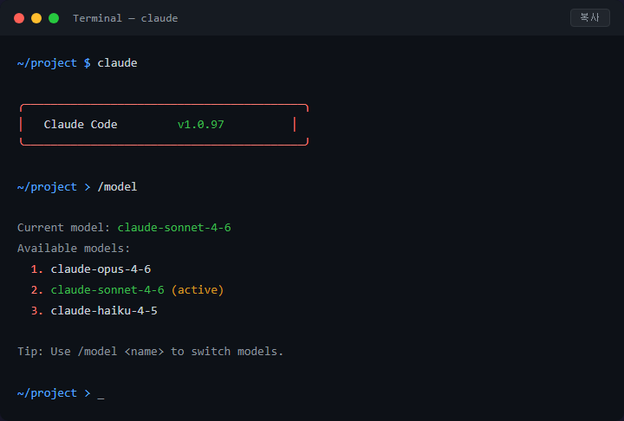The image size is (624, 421).
Task: Click the green maximize window dot
Action: [x=54, y=18]
